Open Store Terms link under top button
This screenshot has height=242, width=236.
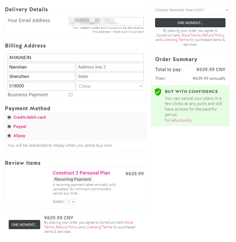point(191,35)
